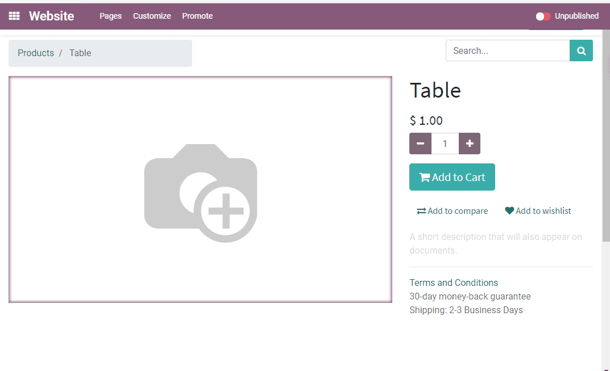Click the heart wishlist icon
The image size is (610, 371).
tap(509, 210)
